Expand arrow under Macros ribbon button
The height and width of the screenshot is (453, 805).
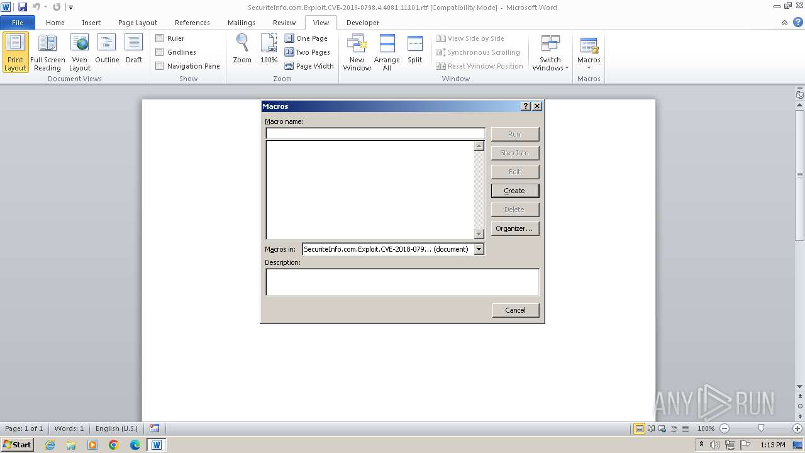pyautogui.click(x=589, y=68)
